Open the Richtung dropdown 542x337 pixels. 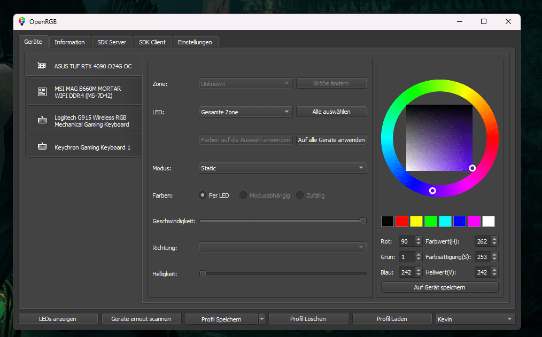[x=283, y=248]
